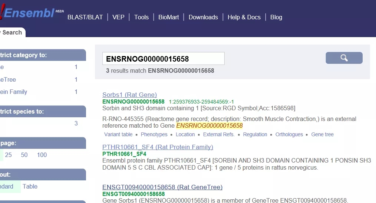View Phenotypes for the Sorbs1 gene
Viewport: 376px width, 203px height.
point(154,134)
